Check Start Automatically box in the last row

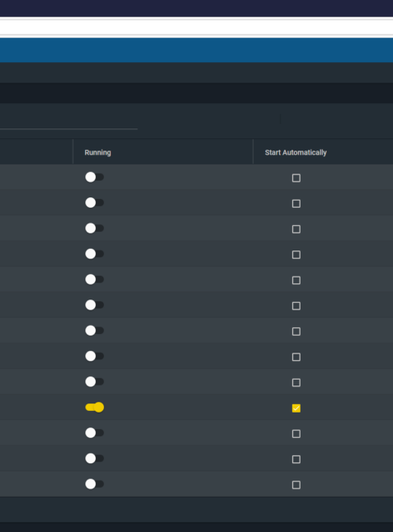(x=296, y=485)
